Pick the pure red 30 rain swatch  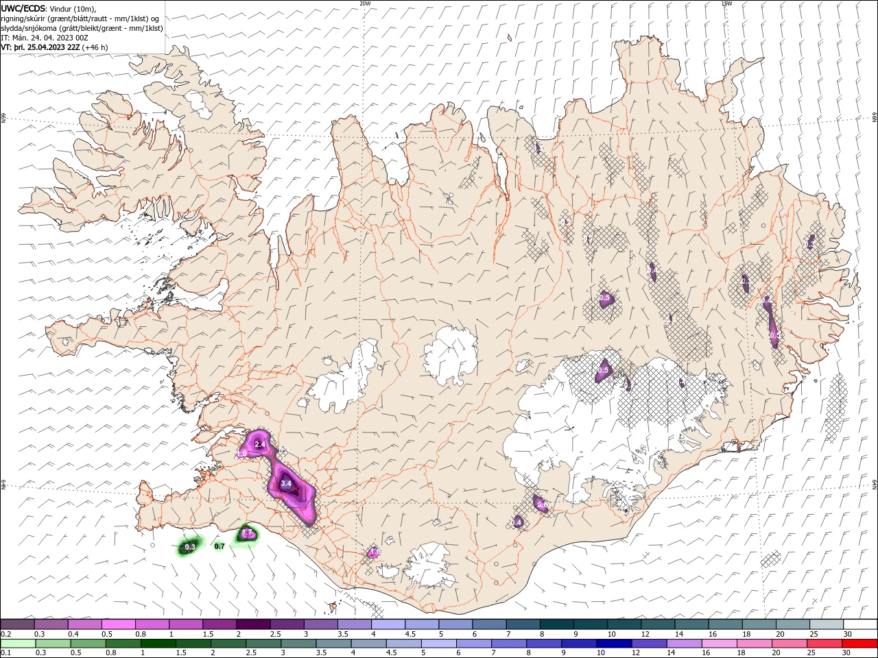[x=860, y=643]
